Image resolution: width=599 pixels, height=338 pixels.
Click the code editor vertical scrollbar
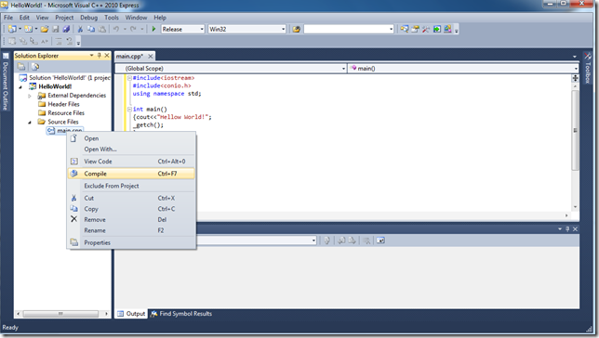[575, 130]
